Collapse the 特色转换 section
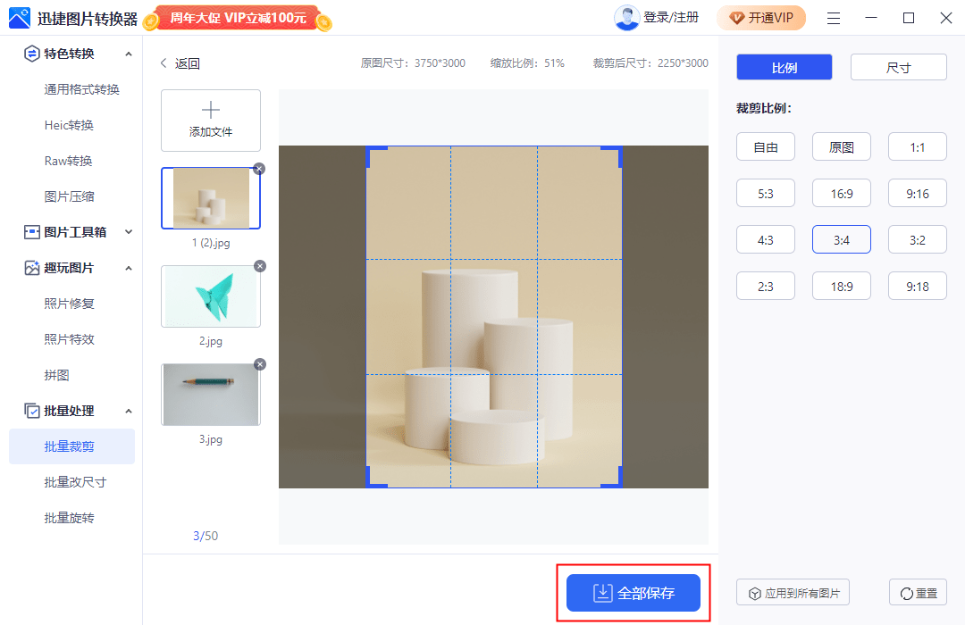 coord(127,54)
